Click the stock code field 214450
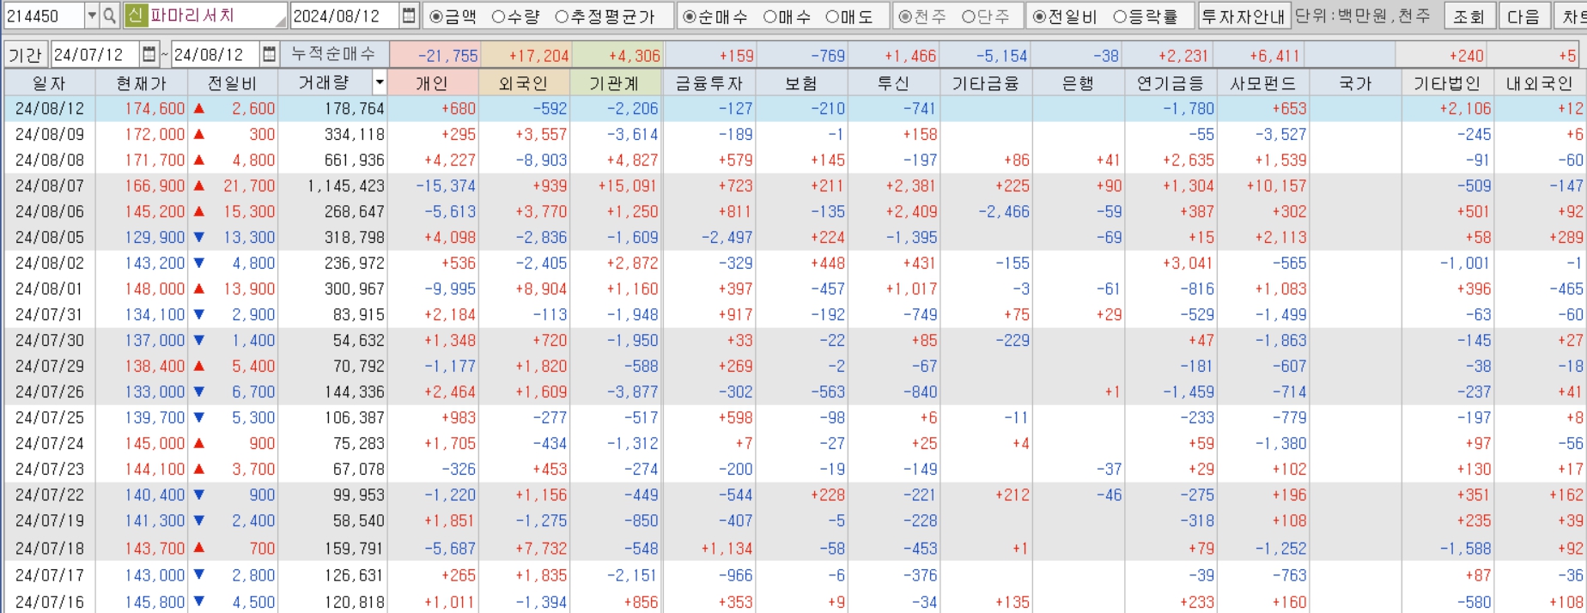Image resolution: width=1587 pixels, height=613 pixels. point(44,15)
